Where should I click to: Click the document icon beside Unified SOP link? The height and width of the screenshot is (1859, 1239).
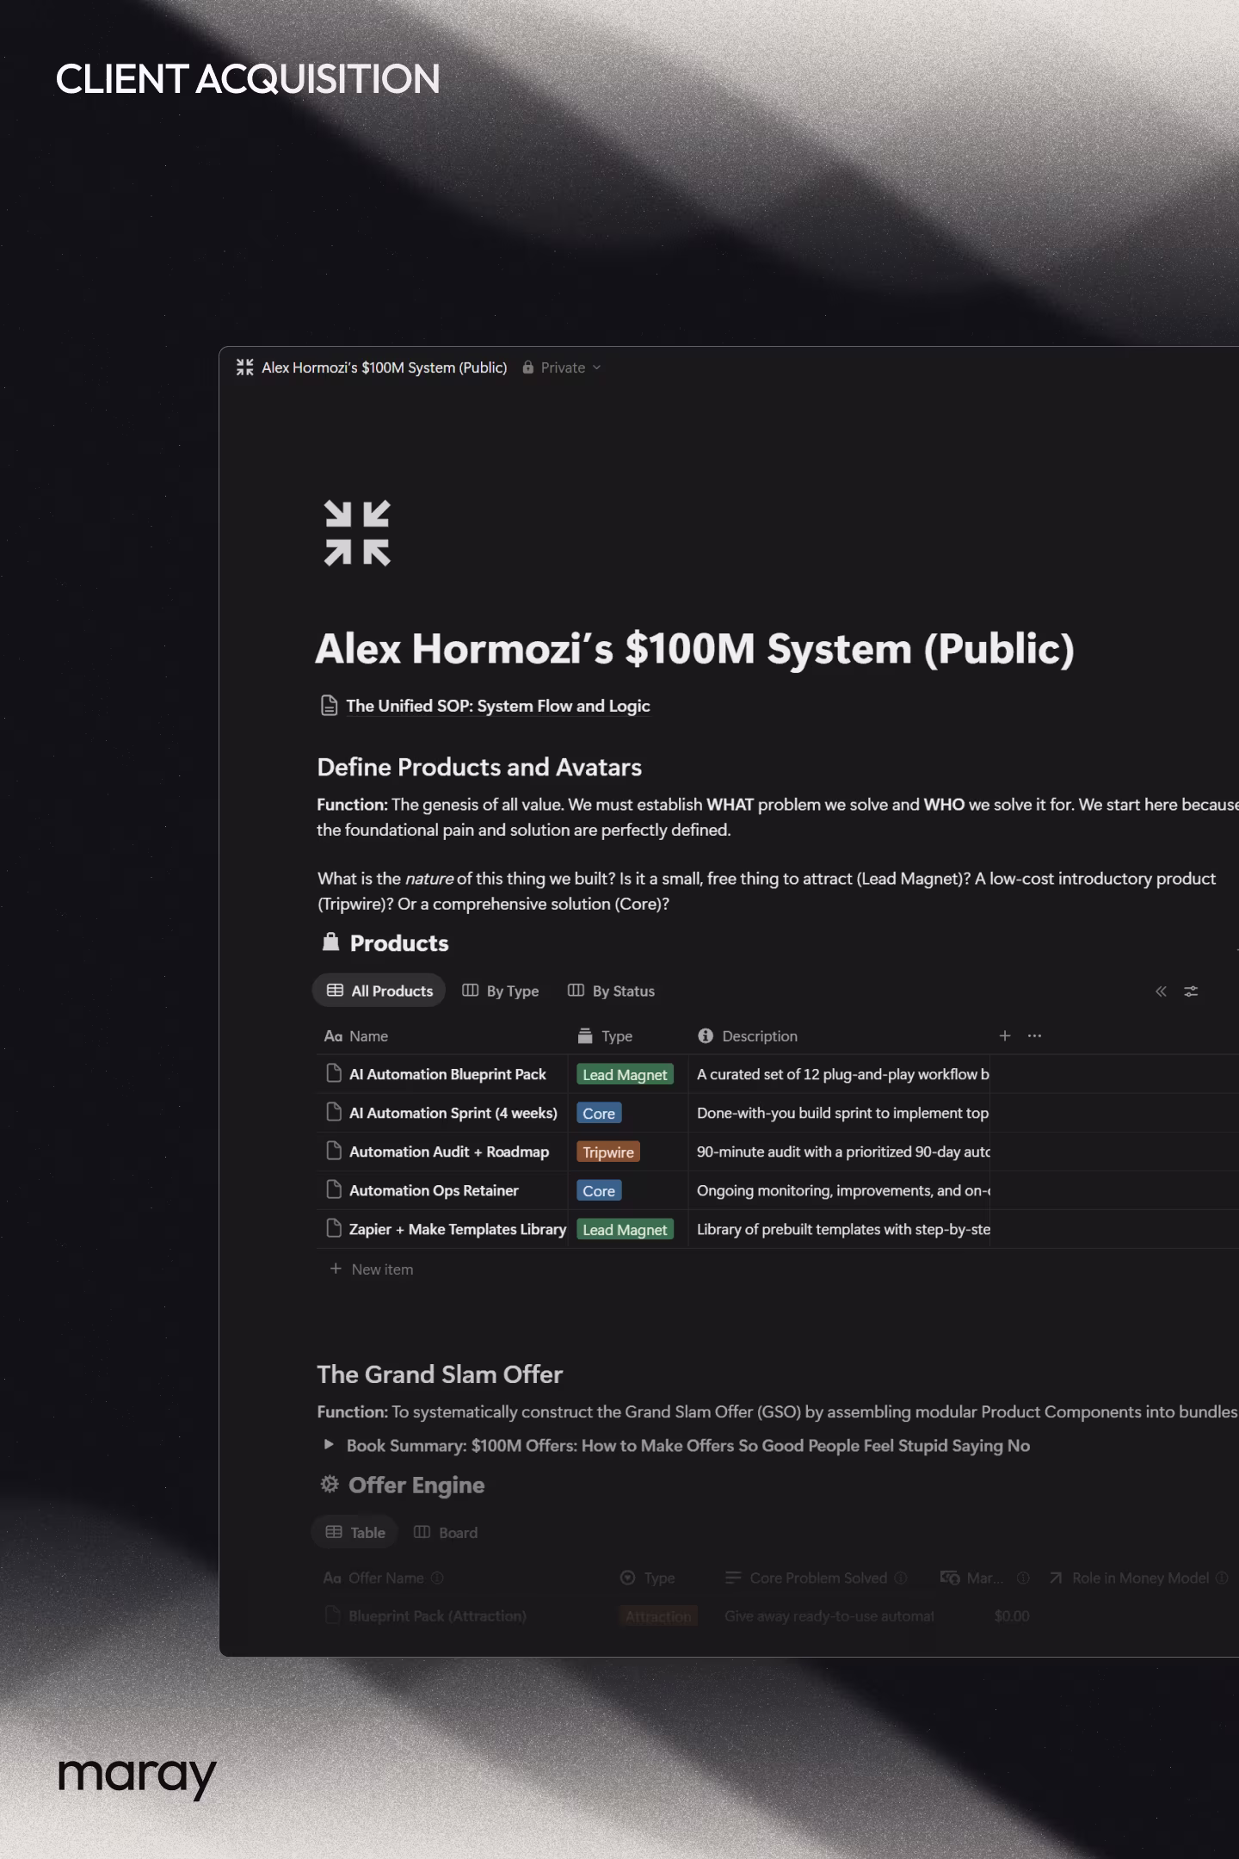pyautogui.click(x=329, y=706)
